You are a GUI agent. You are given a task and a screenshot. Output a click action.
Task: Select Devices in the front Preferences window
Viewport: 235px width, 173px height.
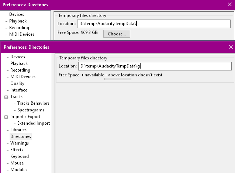[x=18, y=57]
